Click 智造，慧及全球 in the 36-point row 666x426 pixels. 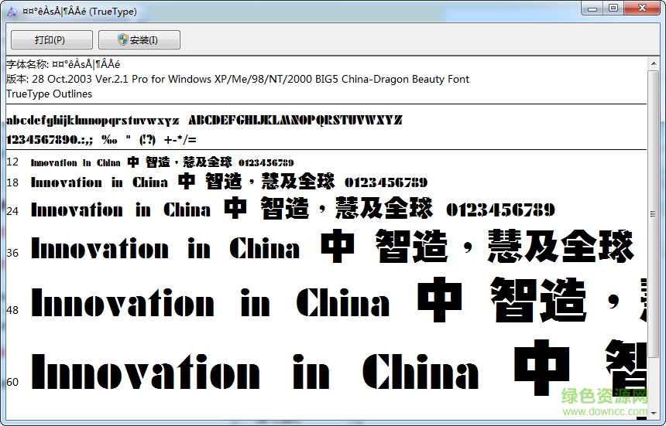(505, 246)
